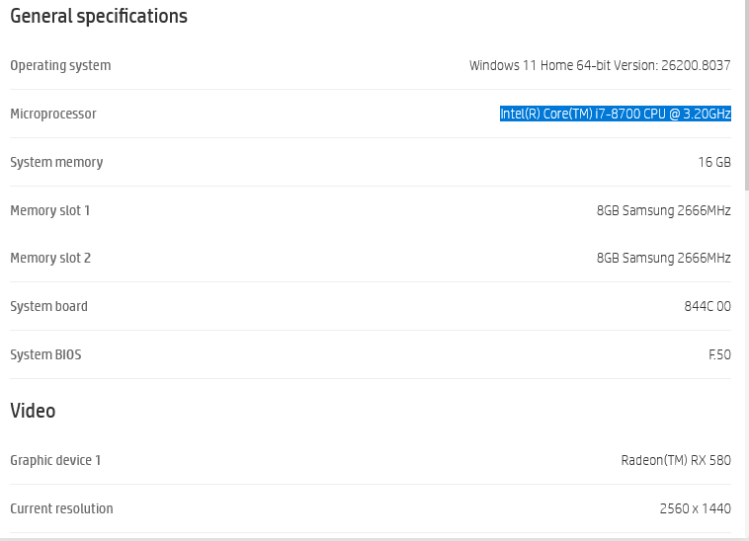Viewport: 749px width, 541px height.
Task: Click the Microprocessor row label
Action: (53, 114)
